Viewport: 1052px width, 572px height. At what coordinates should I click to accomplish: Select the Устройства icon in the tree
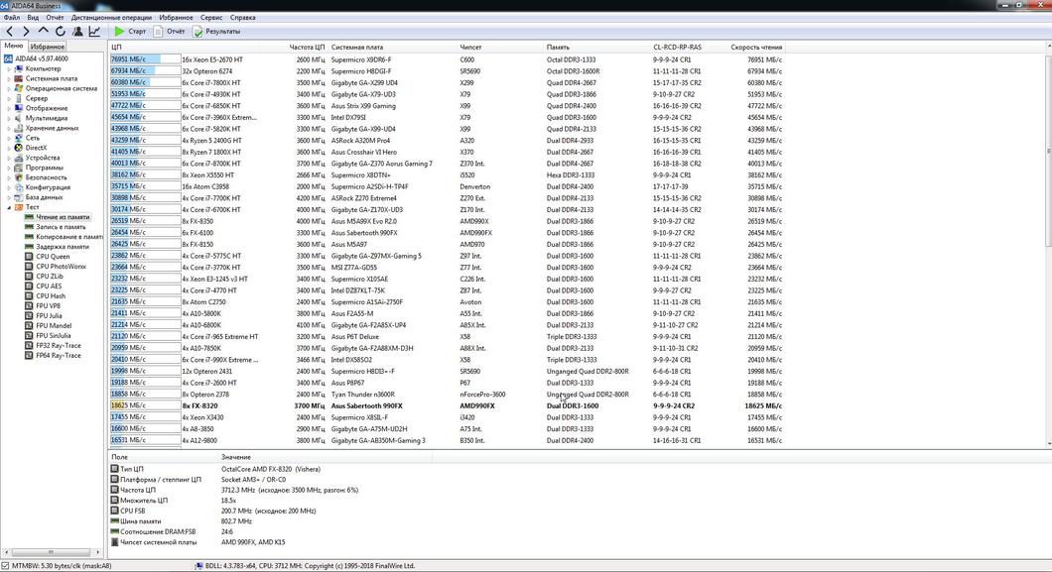(x=19, y=158)
